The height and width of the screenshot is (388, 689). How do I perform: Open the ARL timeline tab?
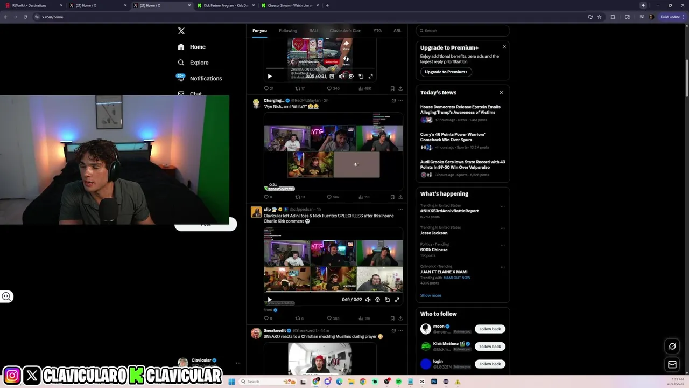tap(397, 31)
